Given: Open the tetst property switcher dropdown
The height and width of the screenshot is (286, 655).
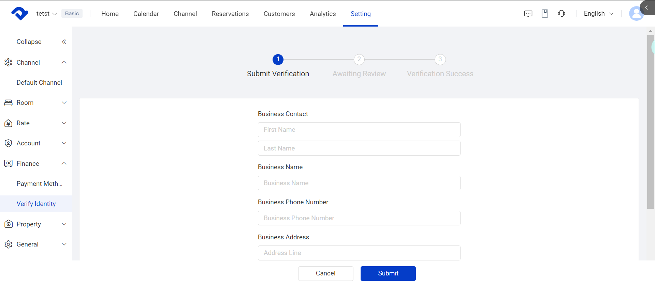Looking at the screenshot, I should coord(46,14).
